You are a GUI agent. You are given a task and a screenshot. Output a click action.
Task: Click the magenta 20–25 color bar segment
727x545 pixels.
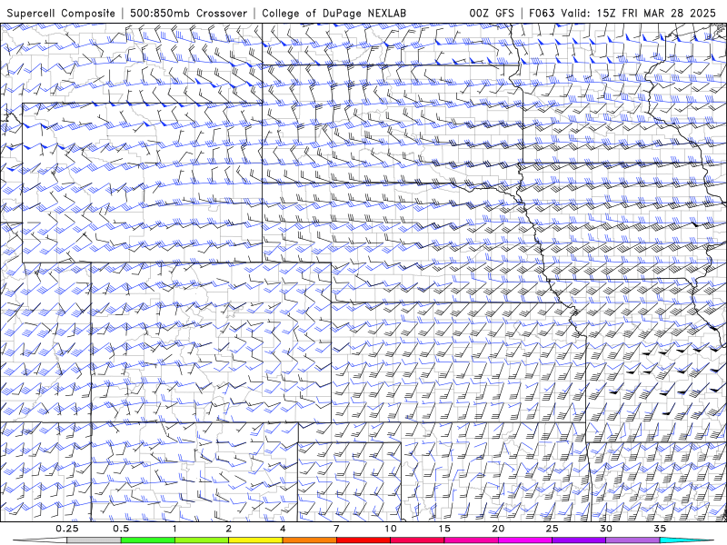pyautogui.click(x=525, y=540)
